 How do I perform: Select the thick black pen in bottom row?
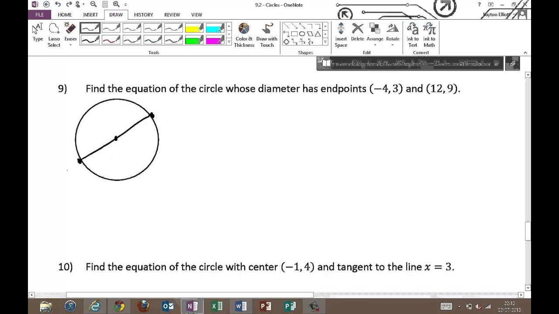(90, 40)
